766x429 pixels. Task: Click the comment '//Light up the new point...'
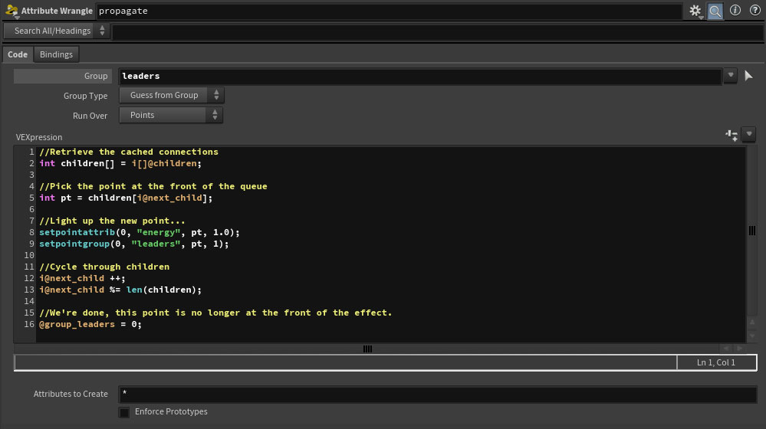pyautogui.click(x=112, y=221)
